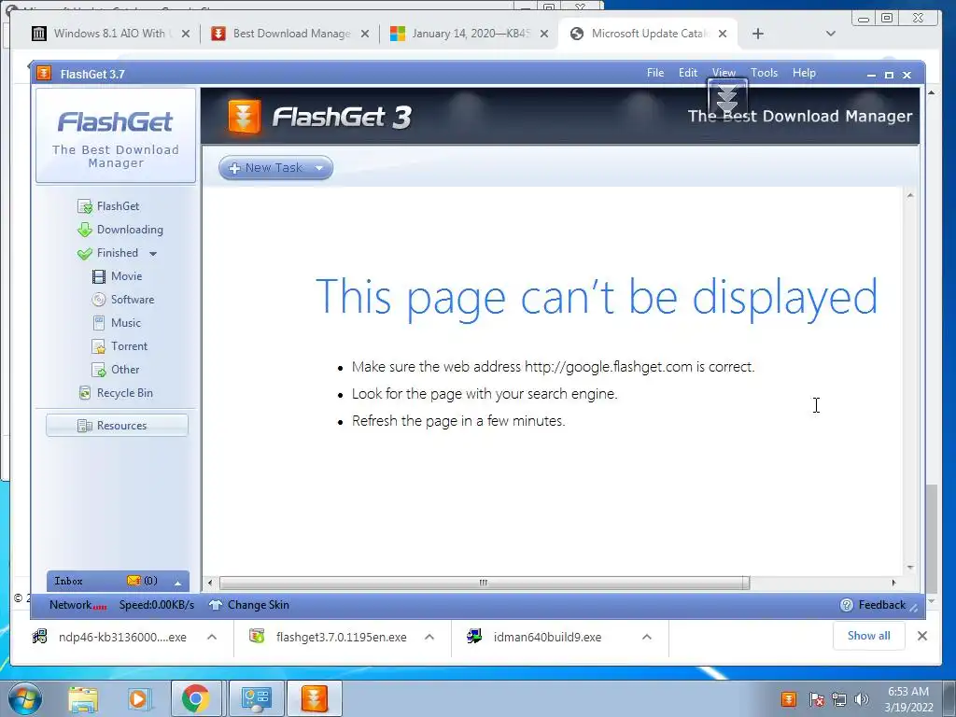This screenshot has height=717, width=956.
Task: Expand the Inbox panel arrow
Action: click(x=178, y=583)
